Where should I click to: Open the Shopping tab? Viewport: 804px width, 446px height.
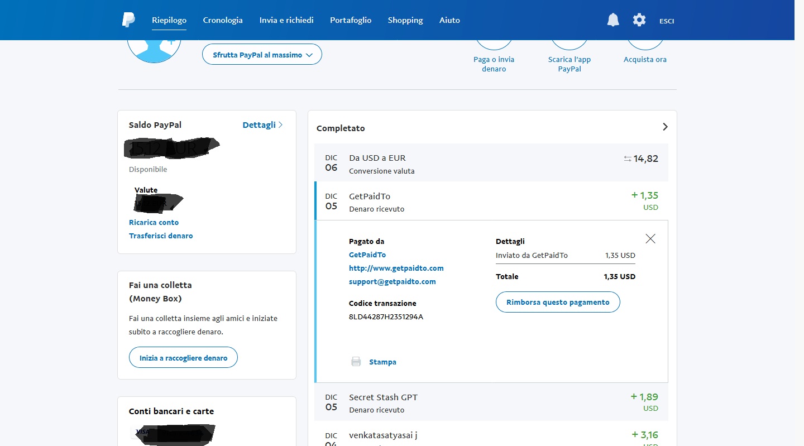click(405, 20)
